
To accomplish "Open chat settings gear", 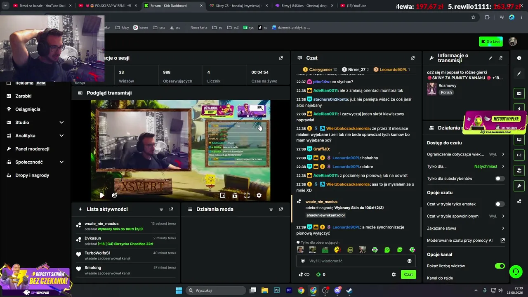I will pyautogui.click(x=394, y=274).
